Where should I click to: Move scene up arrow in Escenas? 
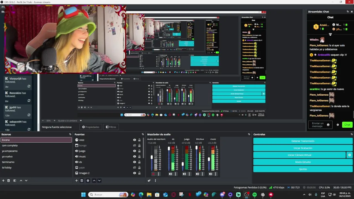click(21, 180)
